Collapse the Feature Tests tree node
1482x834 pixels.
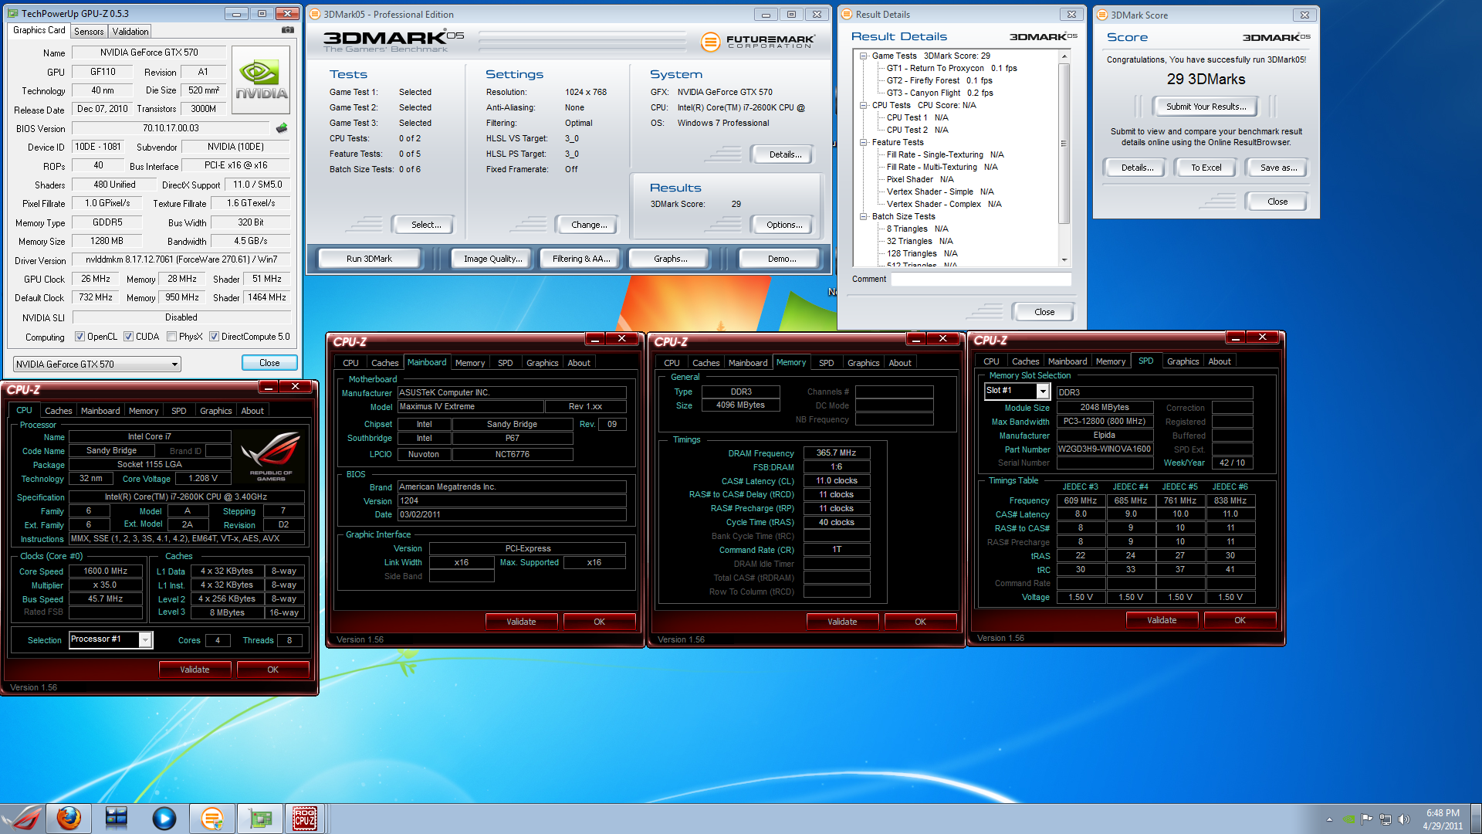pyautogui.click(x=864, y=142)
